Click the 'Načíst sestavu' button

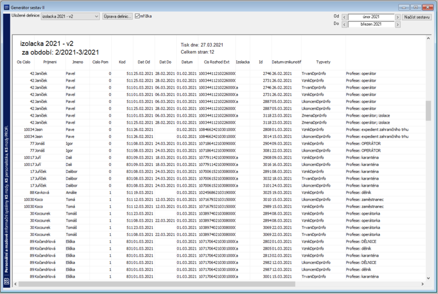(417, 17)
